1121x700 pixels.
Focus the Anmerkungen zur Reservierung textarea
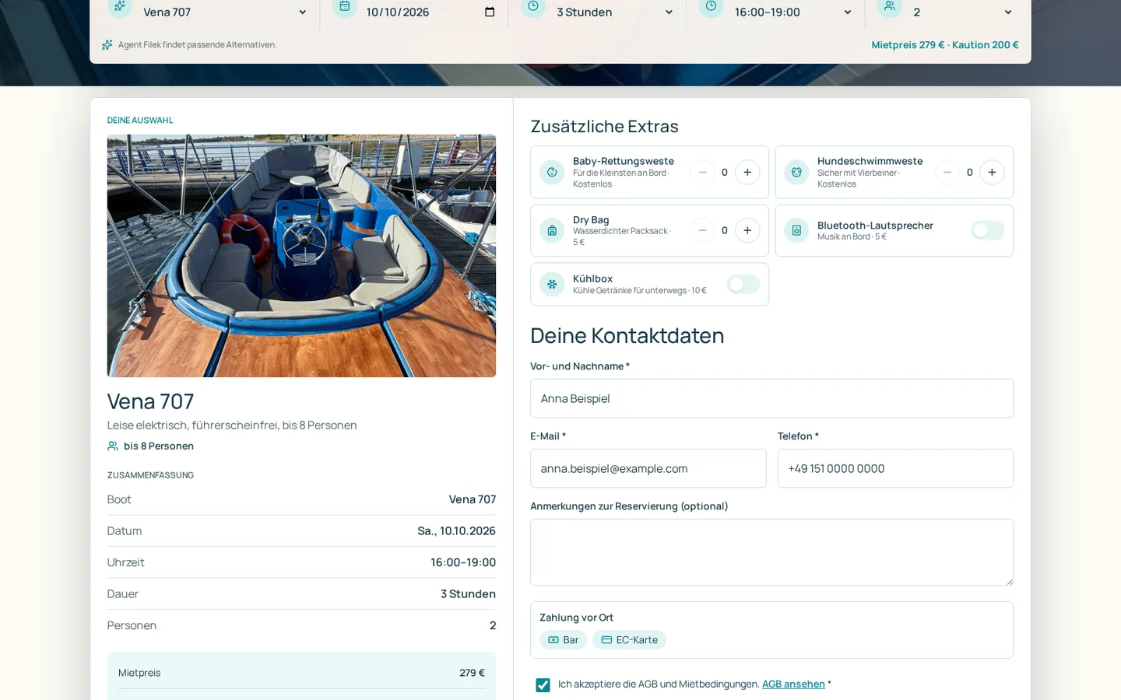click(x=771, y=552)
